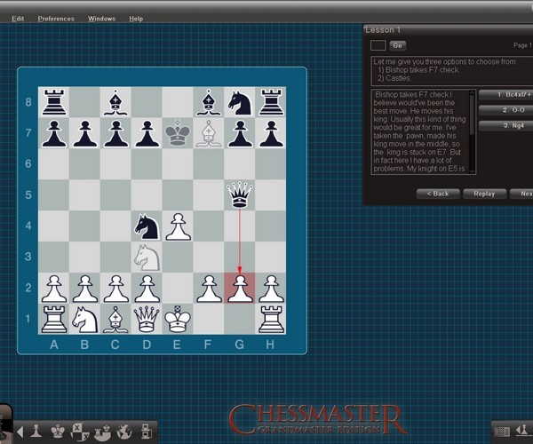Click the page number input box beside Go
533x444 pixels.
point(378,45)
